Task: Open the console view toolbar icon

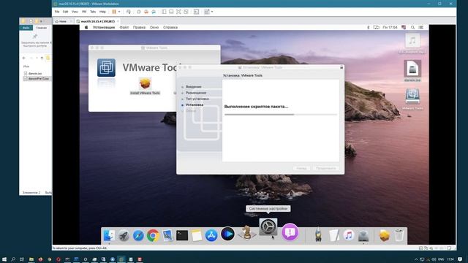Action: [196, 12]
